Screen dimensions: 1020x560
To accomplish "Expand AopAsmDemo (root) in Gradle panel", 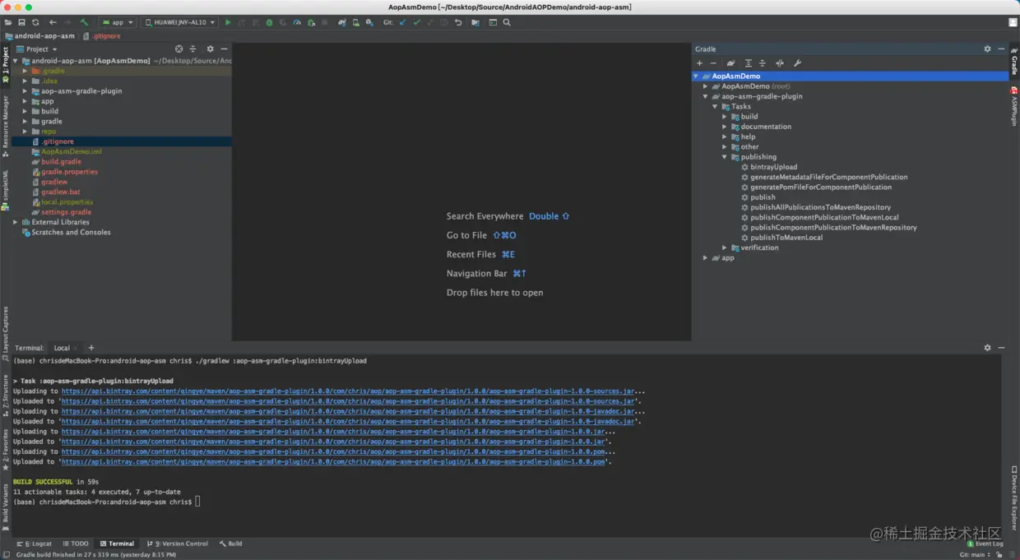I will [705, 86].
